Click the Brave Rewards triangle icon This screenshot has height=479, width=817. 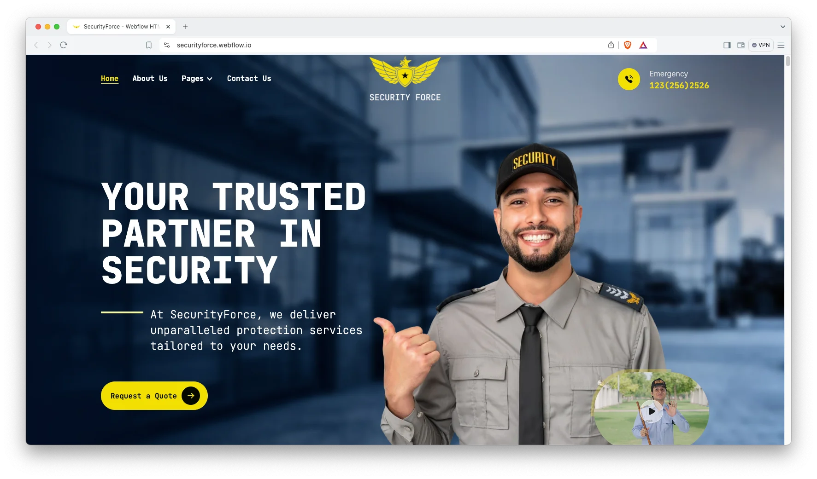coord(643,45)
